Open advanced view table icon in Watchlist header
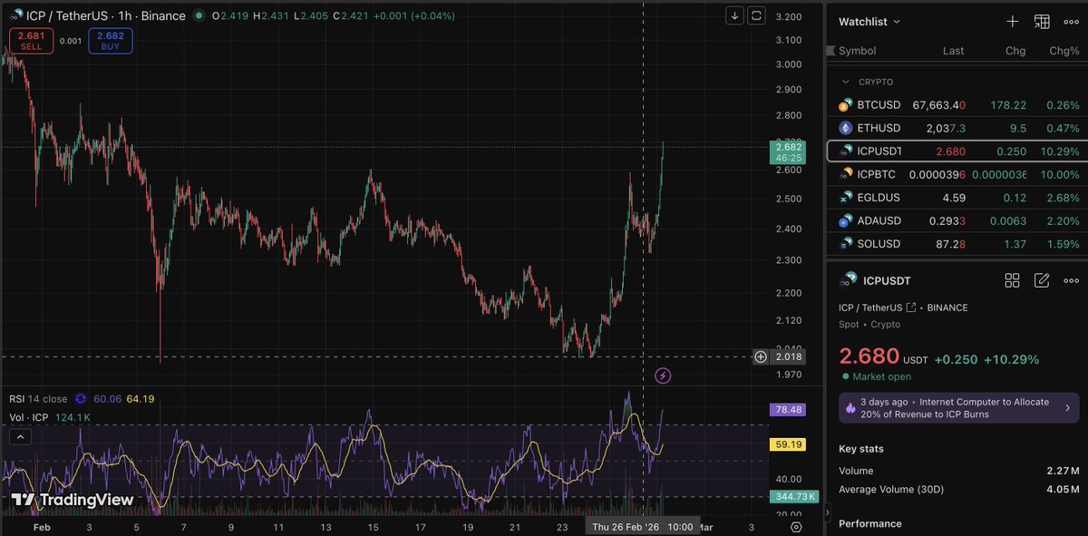This screenshot has height=536, width=1088. coord(1042,21)
